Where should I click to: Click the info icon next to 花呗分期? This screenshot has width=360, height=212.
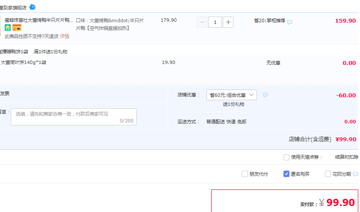(x=355, y=174)
